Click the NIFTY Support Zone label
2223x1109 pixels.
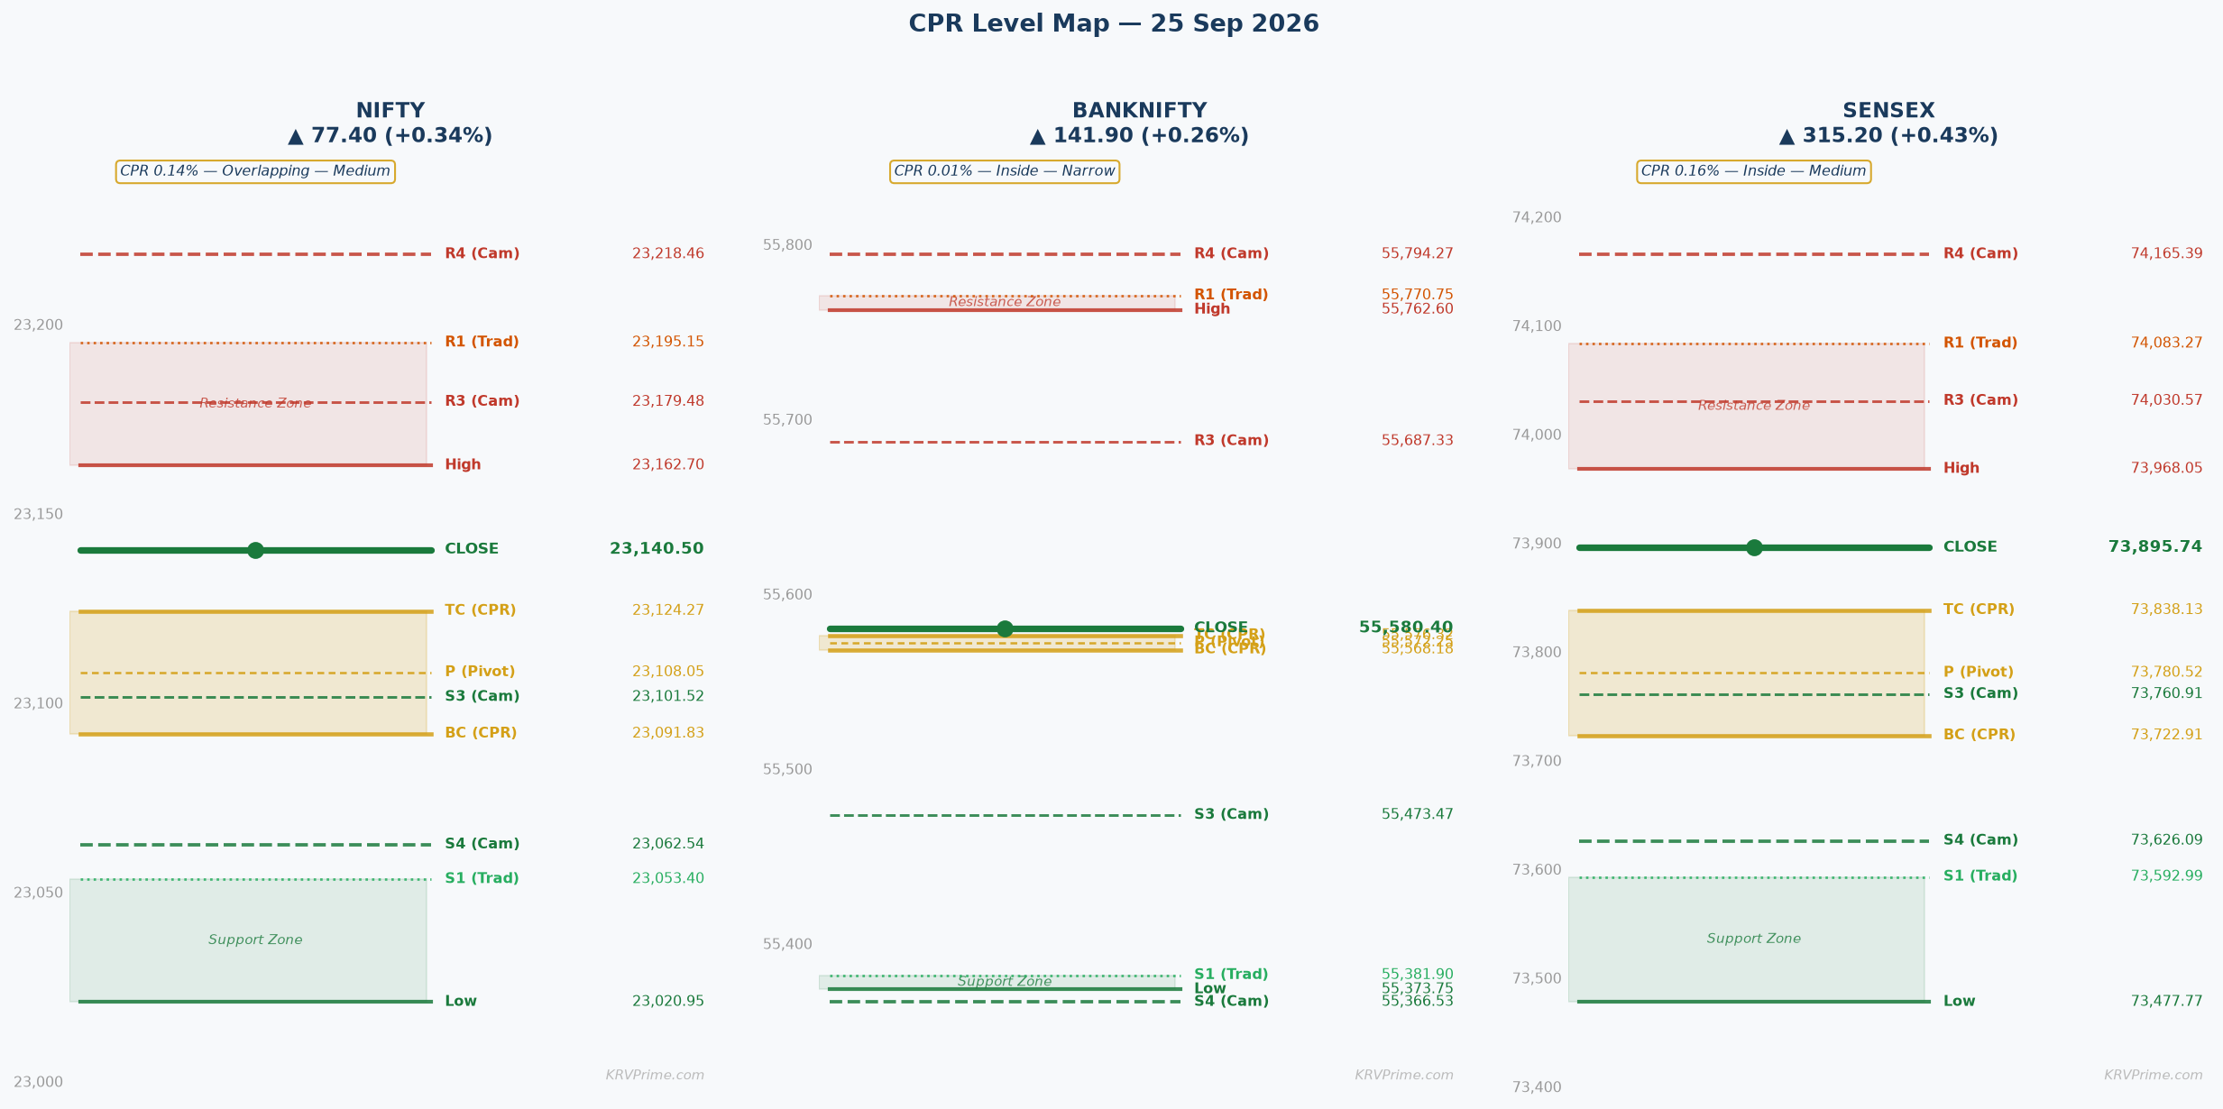coord(255,940)
